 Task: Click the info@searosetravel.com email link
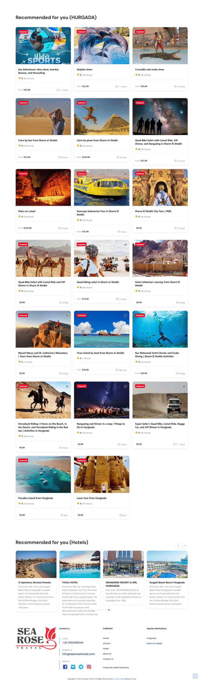tap(79, 654)
